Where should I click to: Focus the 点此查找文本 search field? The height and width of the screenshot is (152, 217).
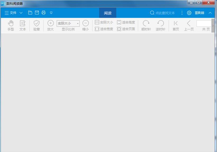pyautogui.click(x=165, y=13)
